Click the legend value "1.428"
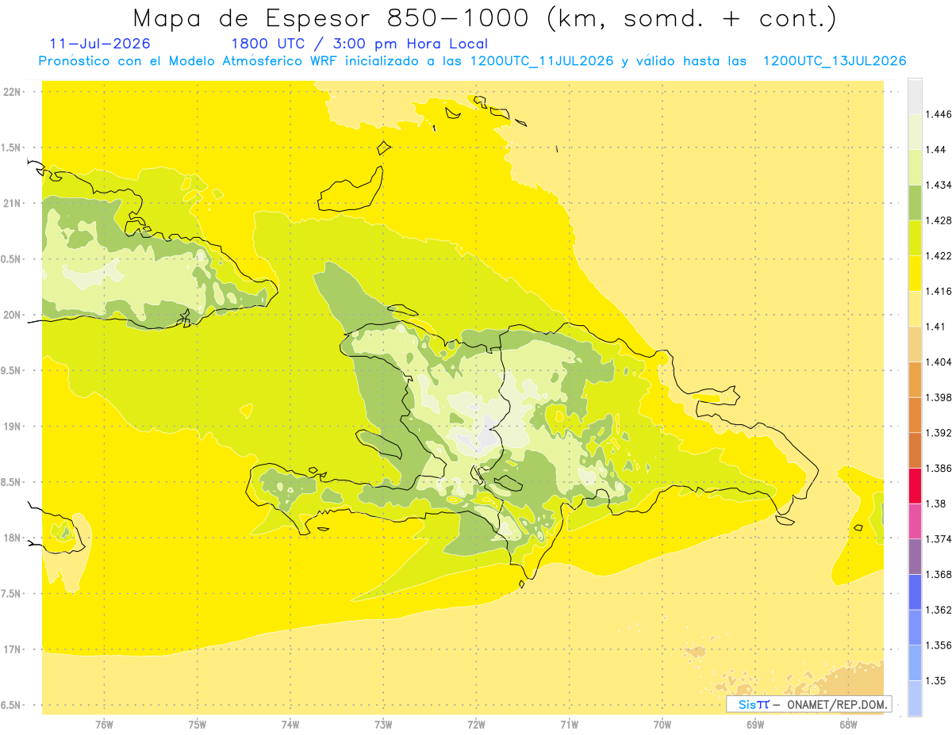The image size is (952, 735). point(939,220)
